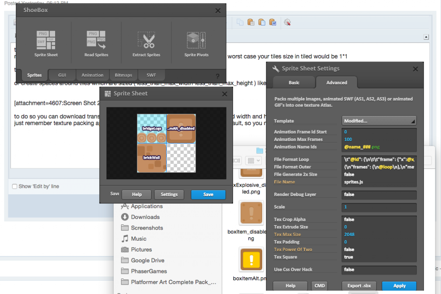
Task: Edit the Scale value field
Action: click(379, 207)
